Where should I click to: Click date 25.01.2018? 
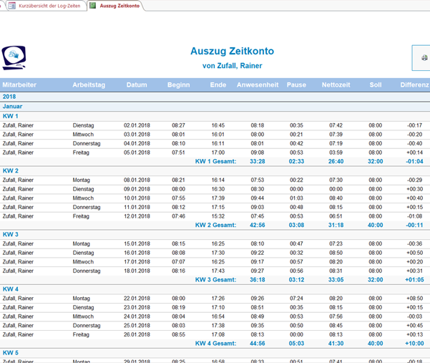pos(137,325)
